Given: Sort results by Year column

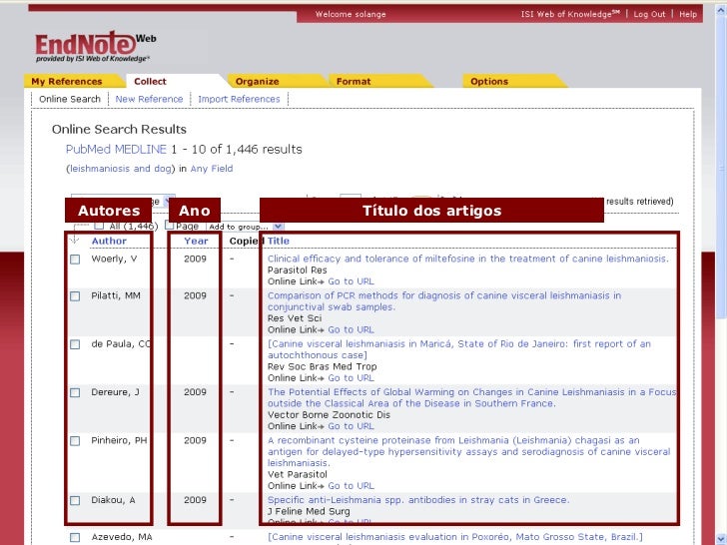Looking at the screenshot, I should point(196,241).
